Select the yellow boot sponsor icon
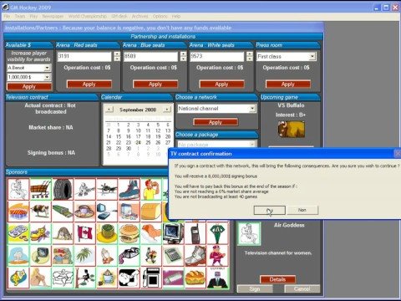The width and height of the screenshot is (401, 301). click(41, 233)
